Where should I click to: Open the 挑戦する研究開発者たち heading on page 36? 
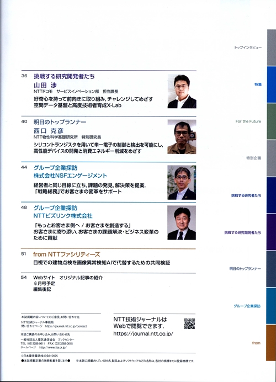pyautogui.click(x=64, y=76)
